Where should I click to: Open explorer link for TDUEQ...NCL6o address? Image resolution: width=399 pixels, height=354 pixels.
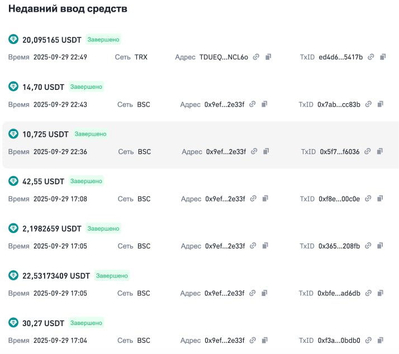[256, 57]
